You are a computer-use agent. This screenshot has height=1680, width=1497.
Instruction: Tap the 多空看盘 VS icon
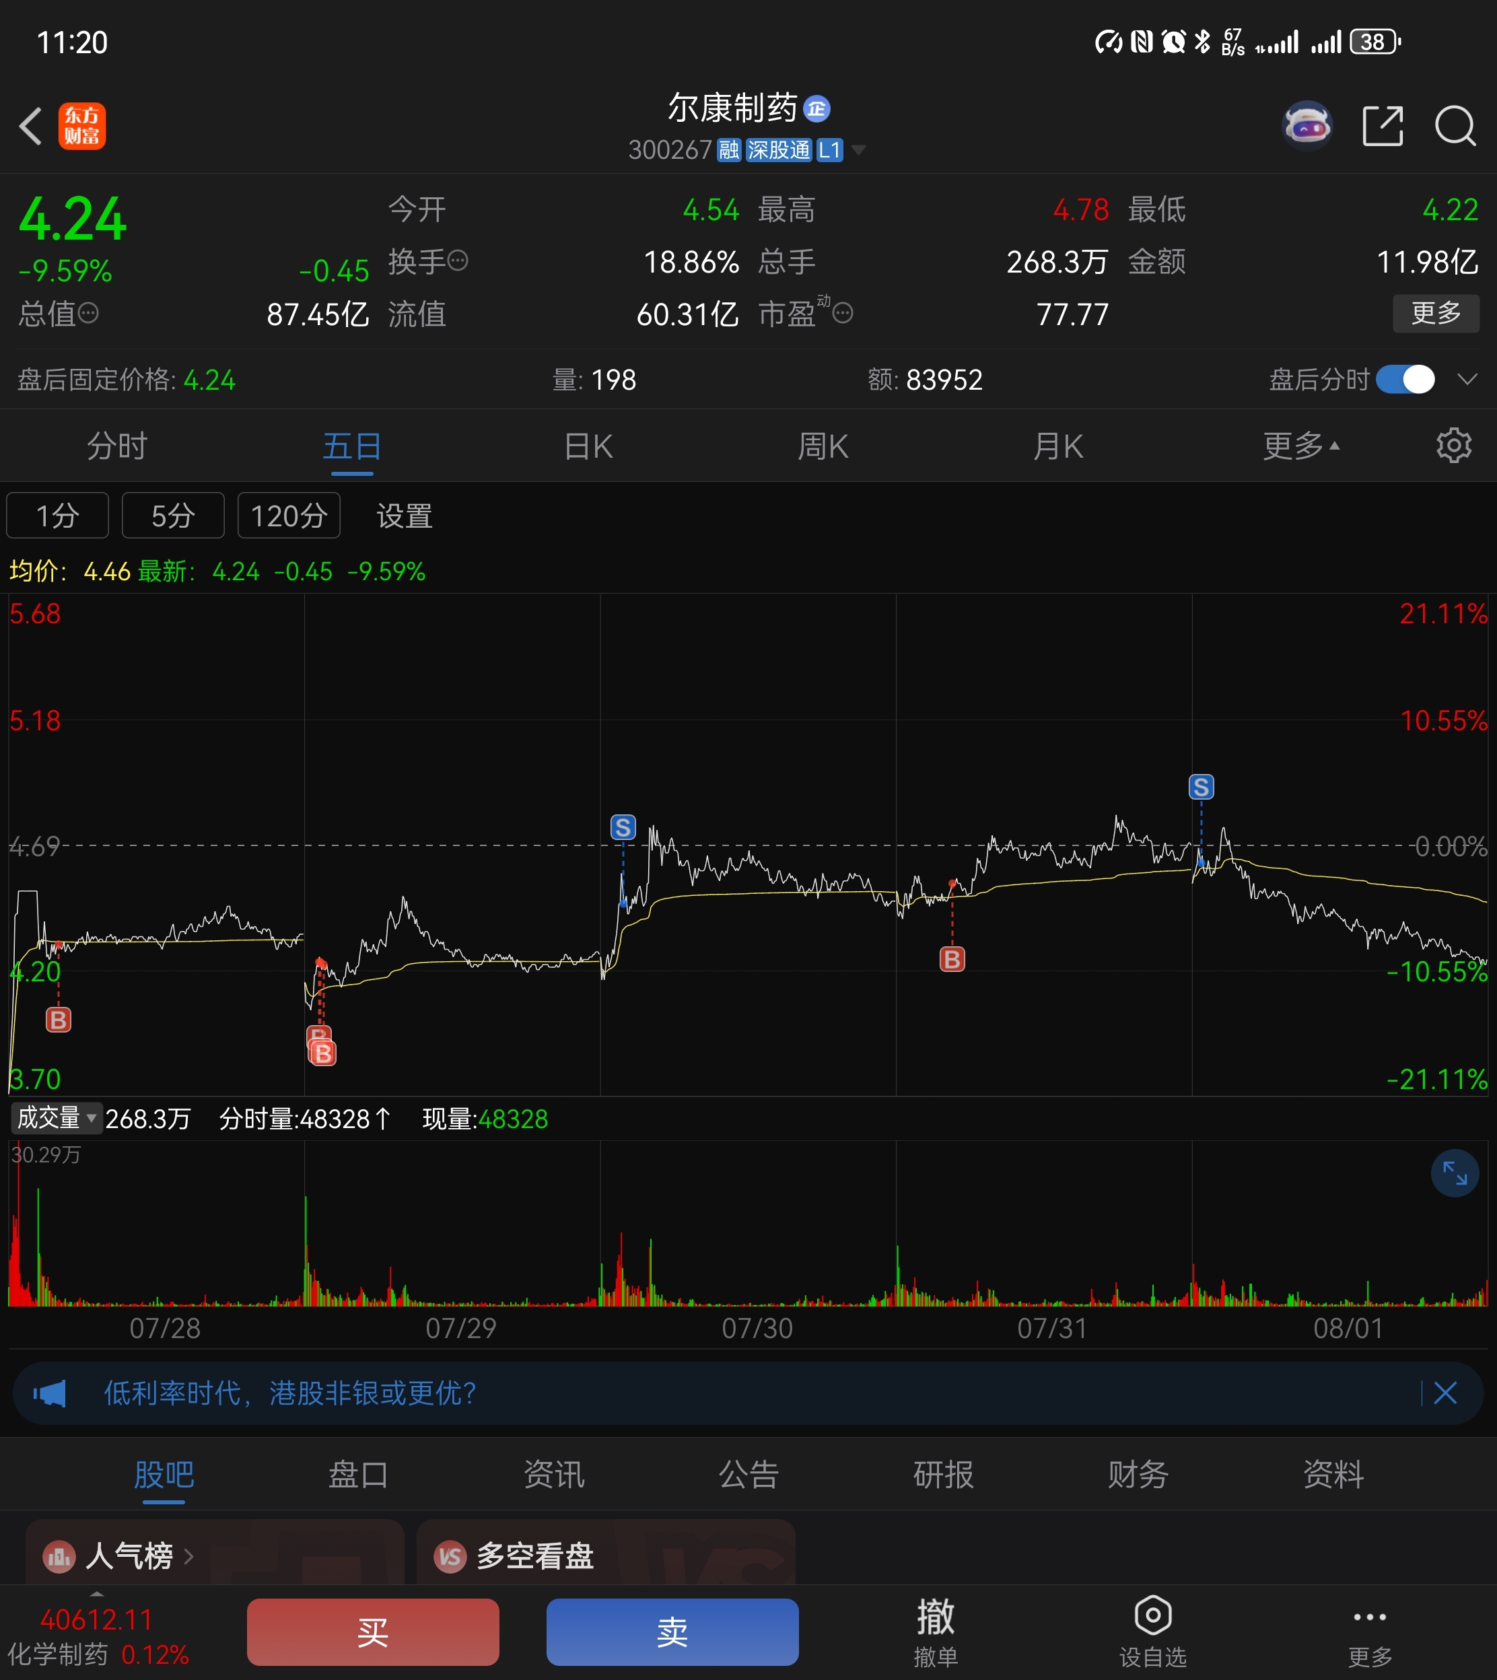(450, 1556)
